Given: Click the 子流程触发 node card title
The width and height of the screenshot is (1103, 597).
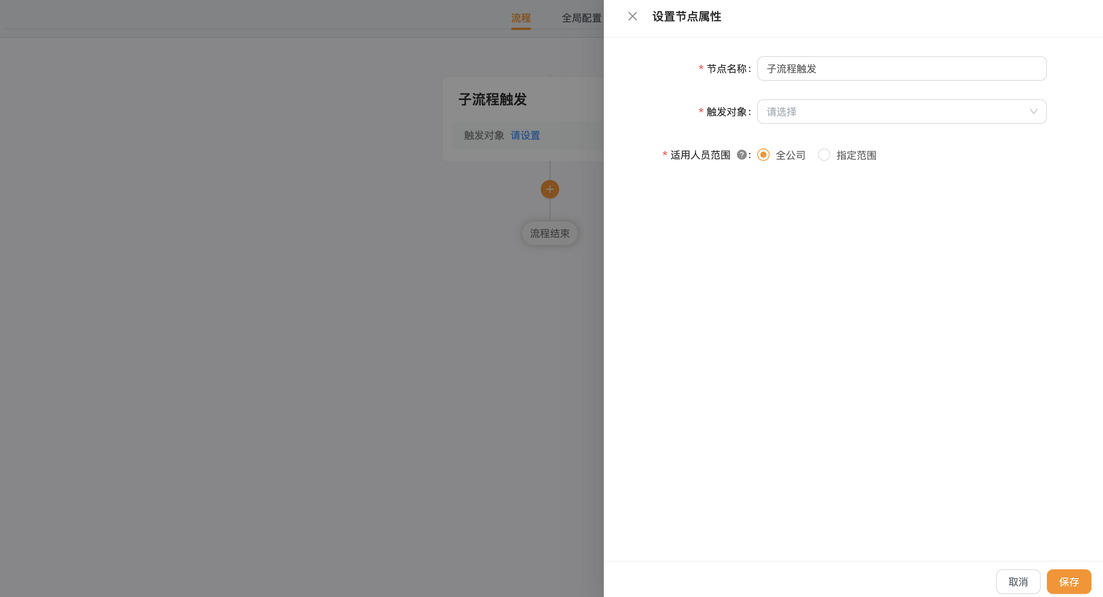Looking at the screenshot, I should 492,99.
